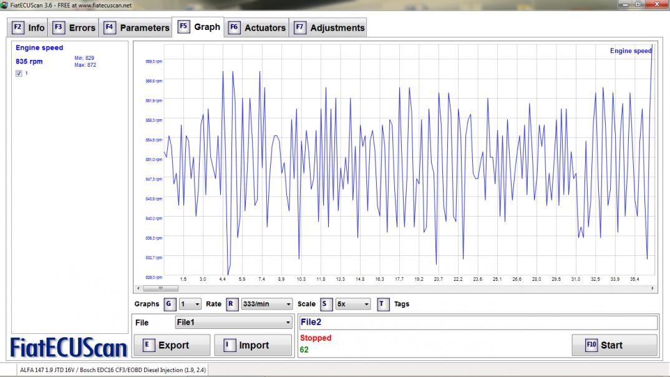Toggle the Engine speed series 1 checkbox
This screenshot has height=377, width=670.
point(19,74)
